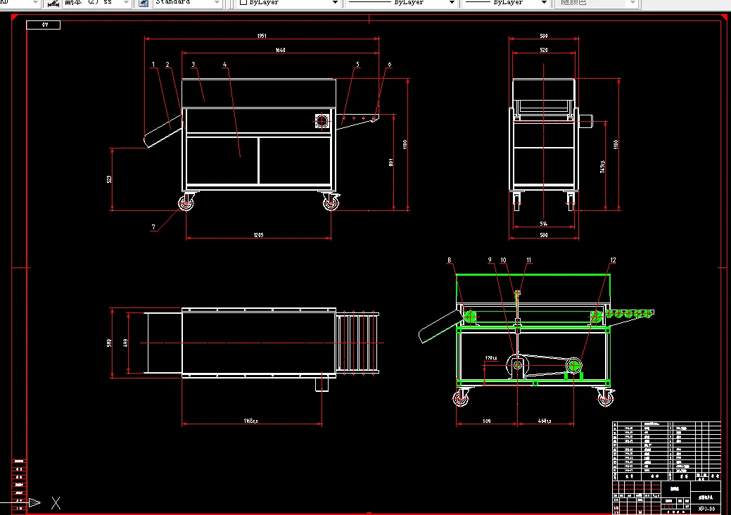731x515 pixels.
Task: Open the Standard text style dropdown
Action: [x=187, y=3]
